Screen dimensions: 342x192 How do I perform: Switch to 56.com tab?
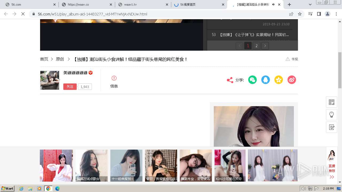31,5
